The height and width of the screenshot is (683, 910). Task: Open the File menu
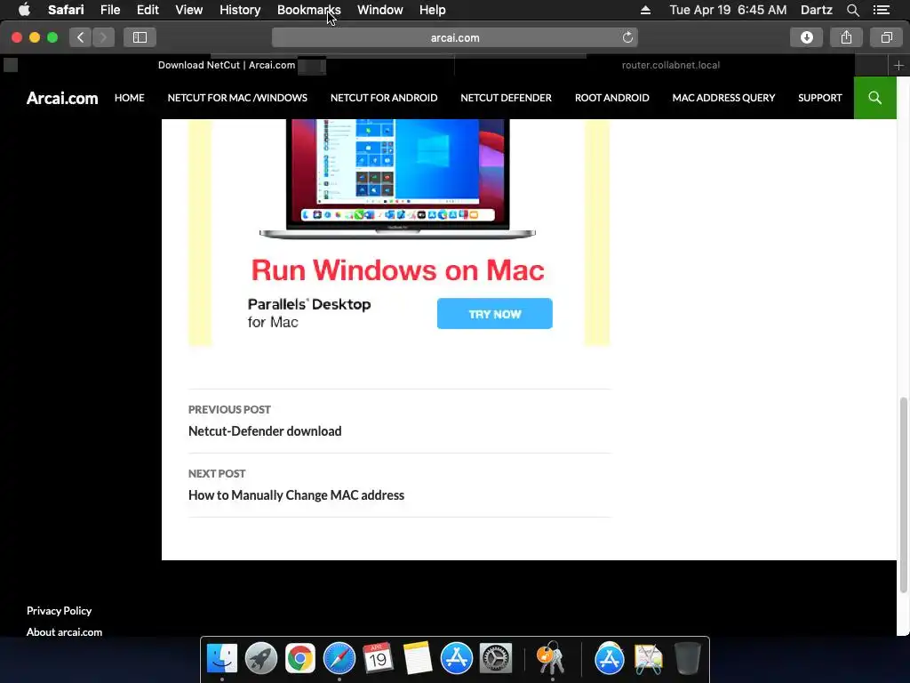tap(109, 10)
